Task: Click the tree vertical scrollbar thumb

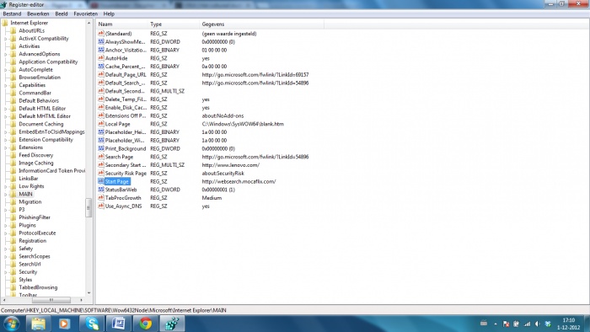Action: click(x=88, y=207)
